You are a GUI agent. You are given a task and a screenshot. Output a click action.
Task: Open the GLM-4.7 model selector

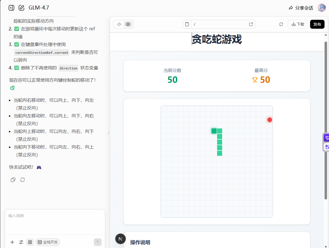[39, 8]
